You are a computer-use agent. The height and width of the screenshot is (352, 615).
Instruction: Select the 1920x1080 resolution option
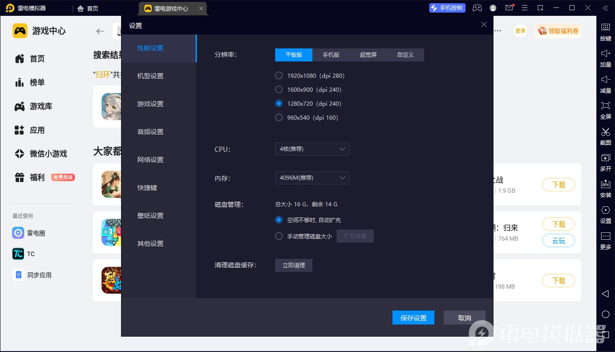[279, 75]
